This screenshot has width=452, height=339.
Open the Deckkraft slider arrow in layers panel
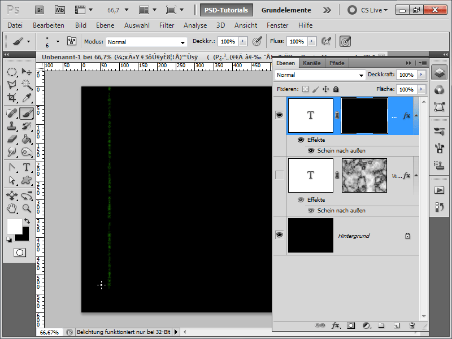click(x=421, y=75)
